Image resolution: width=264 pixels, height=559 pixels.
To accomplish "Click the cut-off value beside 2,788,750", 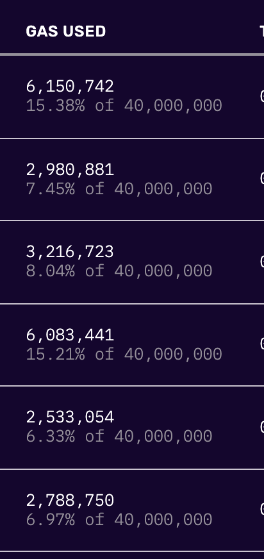I will click(x=262, y=510).
